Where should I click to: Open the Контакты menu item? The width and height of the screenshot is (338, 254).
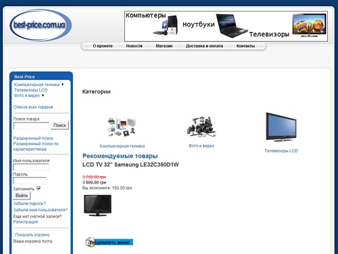tap(245, 46)
